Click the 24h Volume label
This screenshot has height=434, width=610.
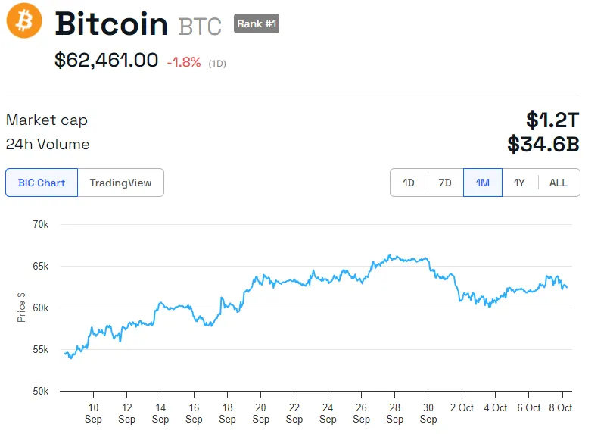(x=48, y=144)
